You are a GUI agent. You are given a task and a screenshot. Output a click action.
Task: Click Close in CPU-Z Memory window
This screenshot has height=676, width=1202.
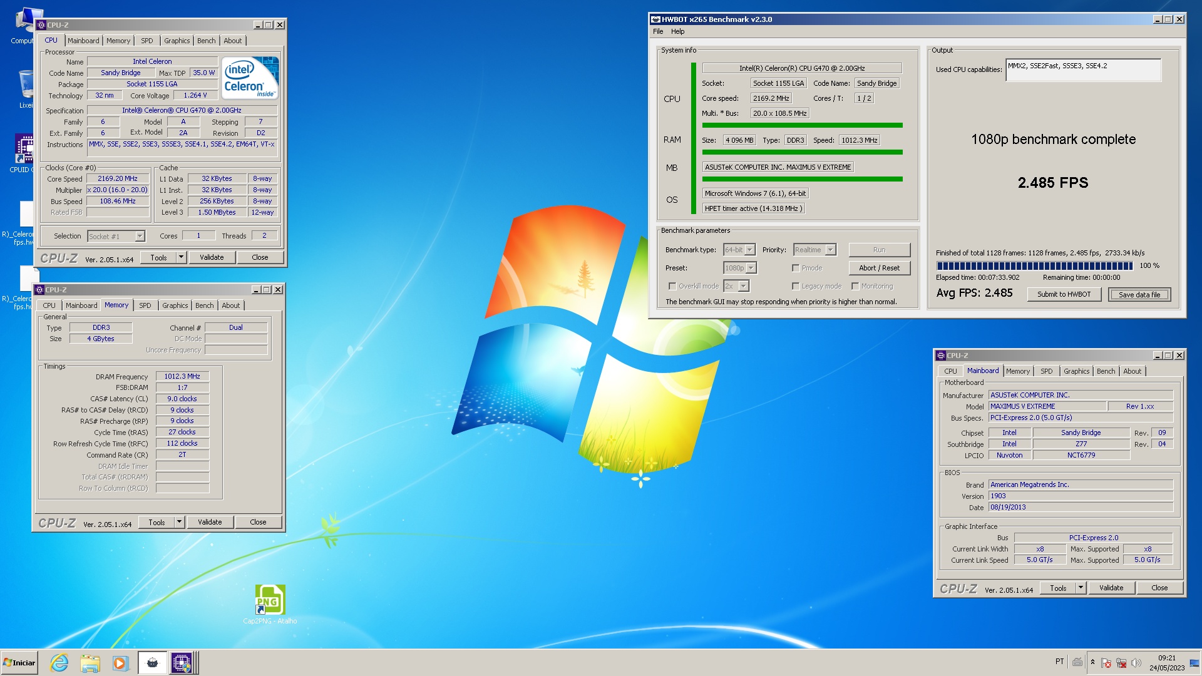(258, 522)
